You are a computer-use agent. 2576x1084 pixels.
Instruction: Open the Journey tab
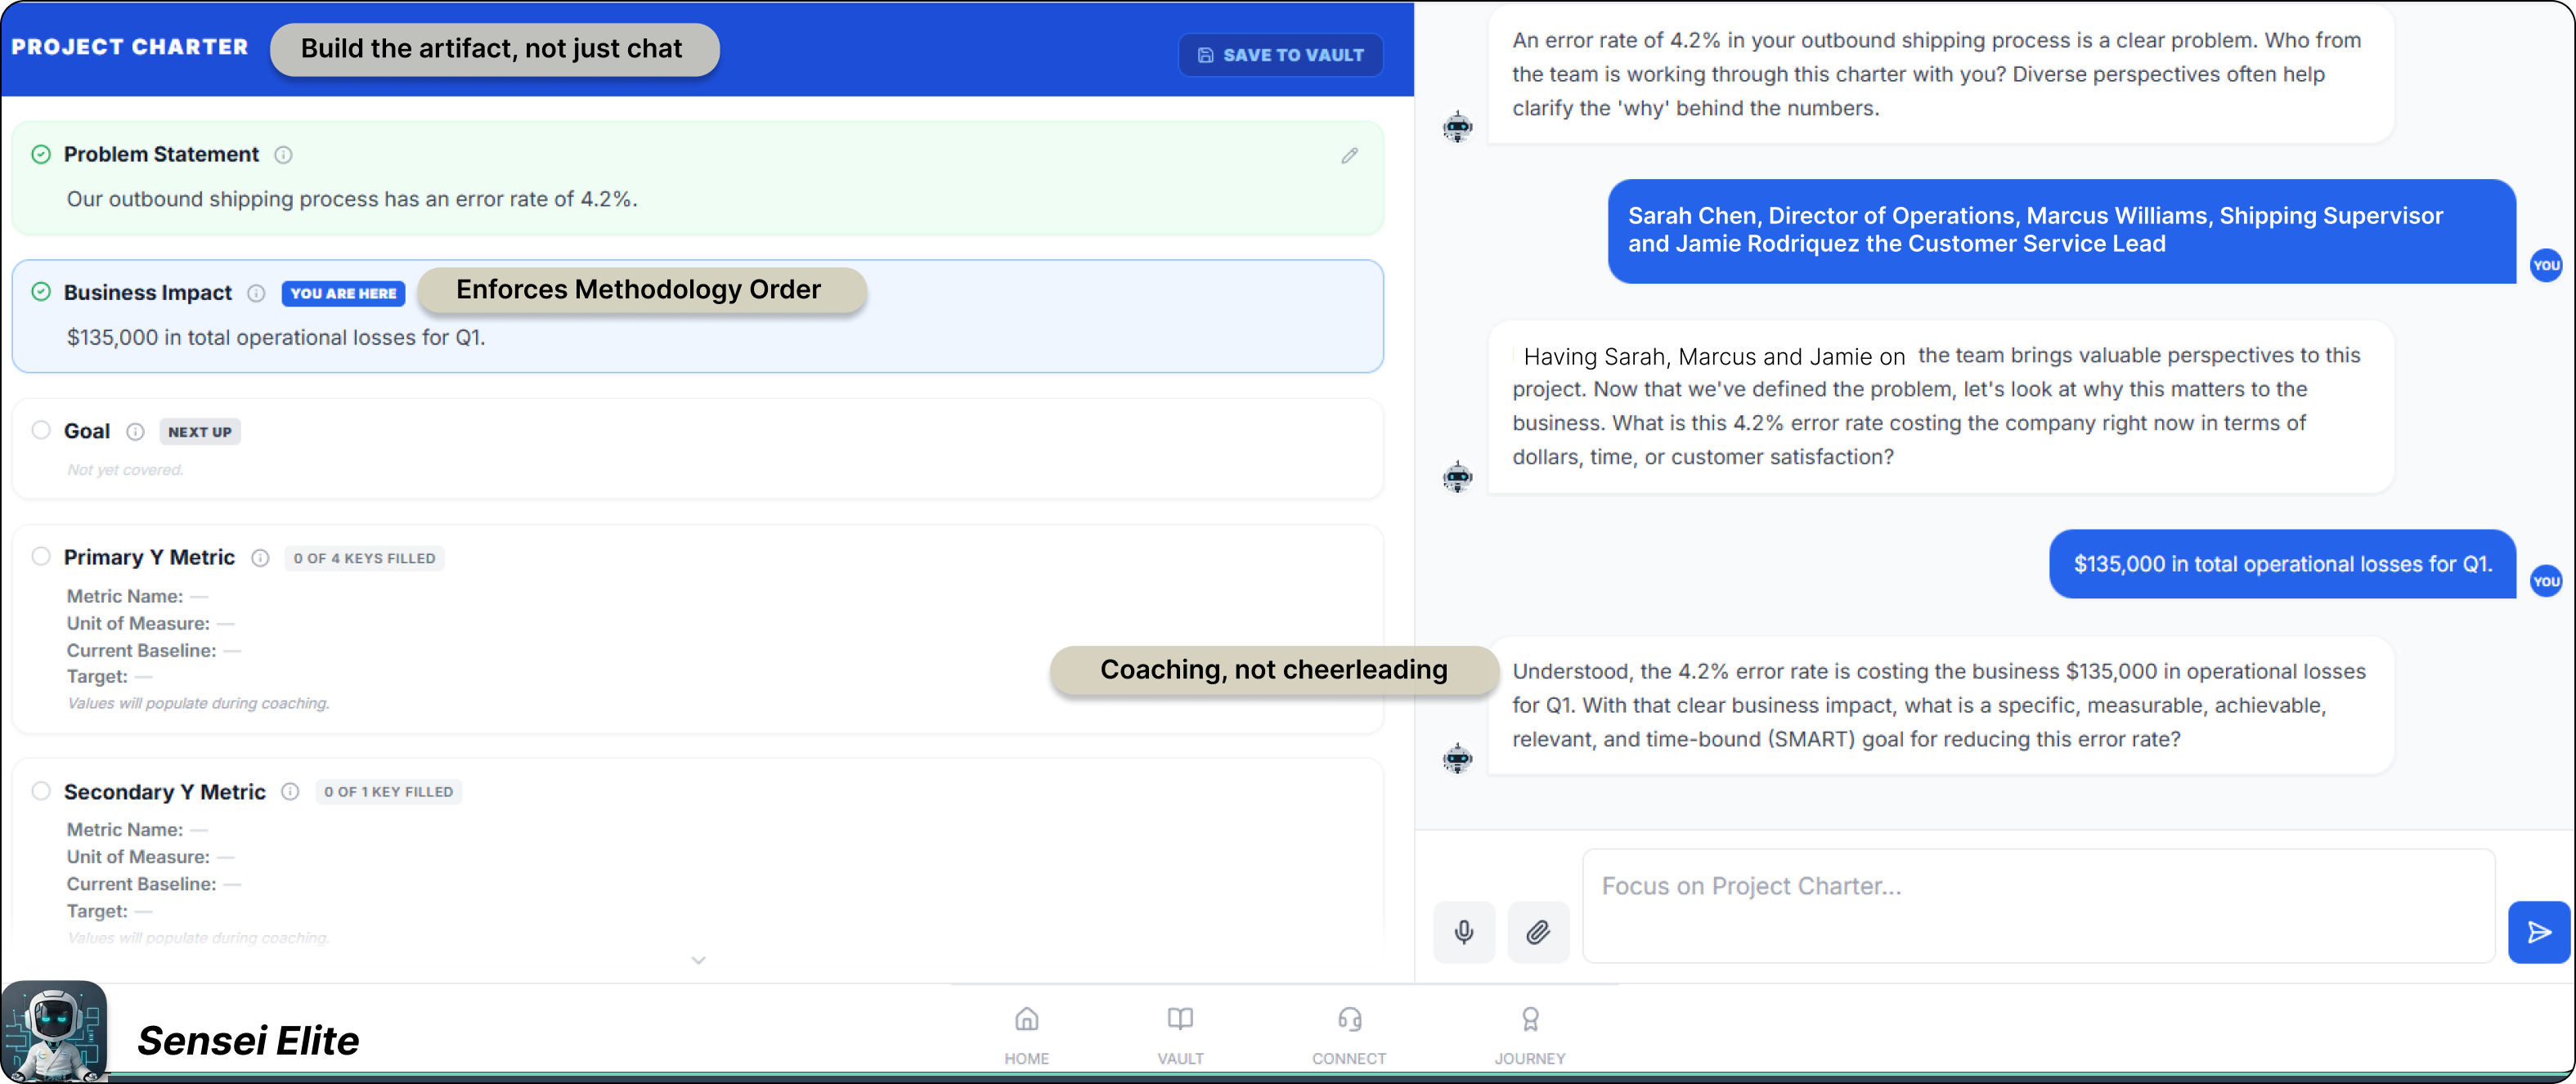point(1530,1035)
